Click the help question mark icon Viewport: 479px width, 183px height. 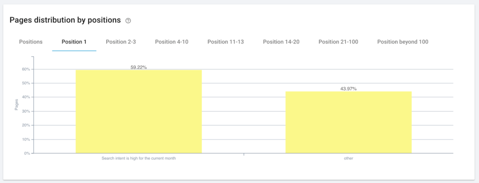[128, 21]
